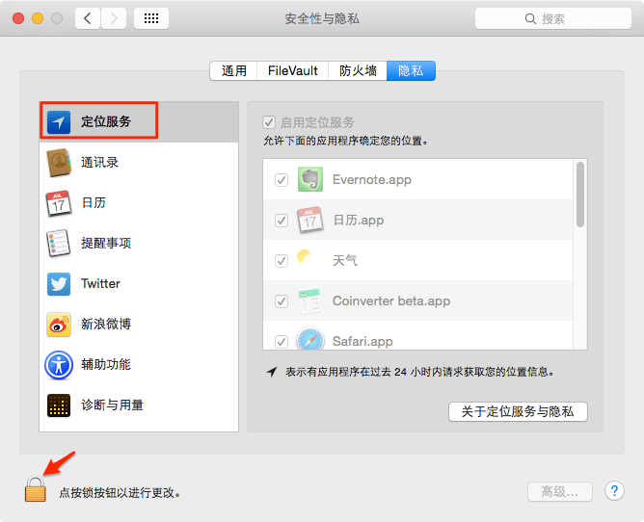Screen dimensions: 644x522
Task: Click the app list scrollbar thumb
Action: tap(580, 195)
